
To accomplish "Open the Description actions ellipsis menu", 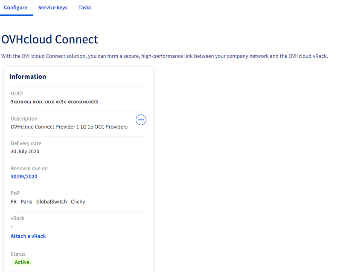I will pyautogui.click(x=141, y=120).
